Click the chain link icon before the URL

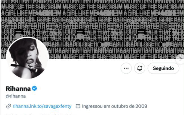(8, 106)
